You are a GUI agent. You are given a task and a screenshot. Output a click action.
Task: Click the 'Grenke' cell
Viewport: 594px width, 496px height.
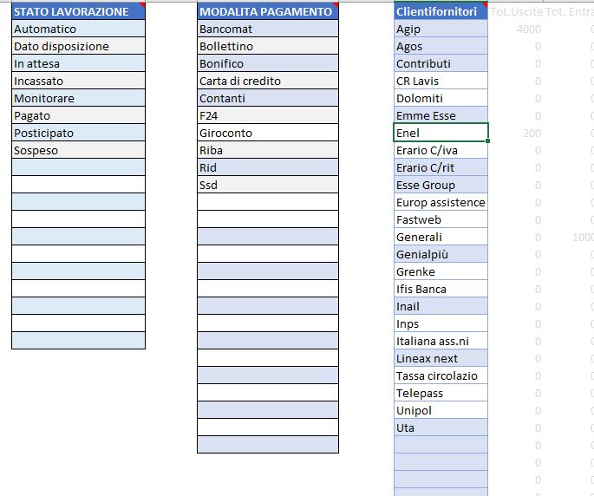(x=441, y=272)
